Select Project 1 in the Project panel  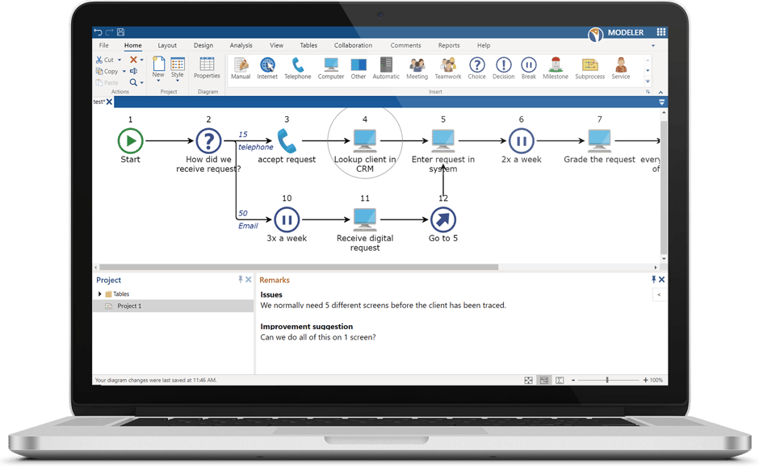click(129, 306)
